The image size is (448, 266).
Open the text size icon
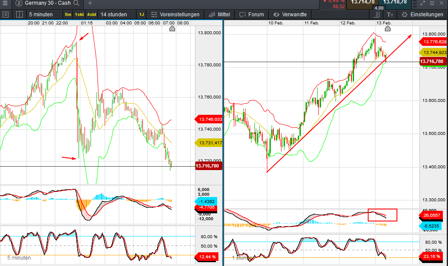390,15
